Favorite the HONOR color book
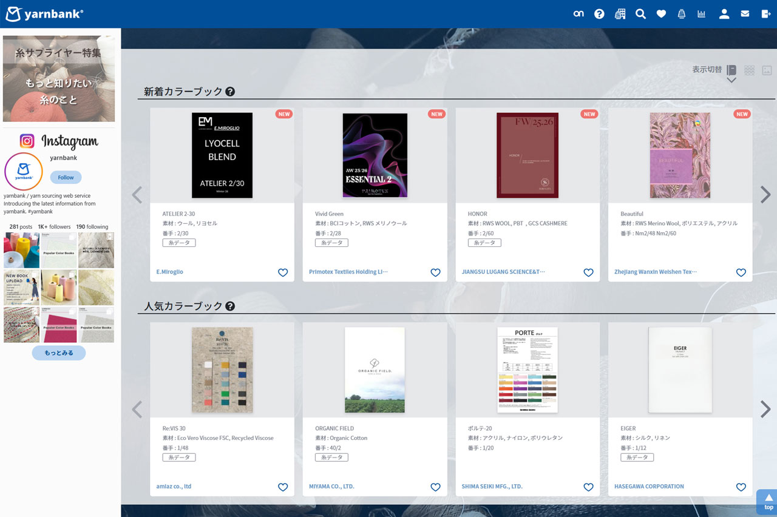This screenshot has width=777, height=517. [x=588, y=272]
